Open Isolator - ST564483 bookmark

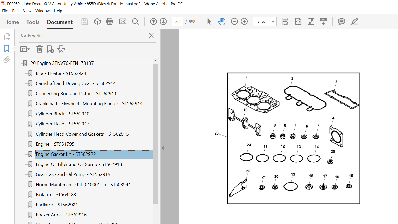pos(56,195)
